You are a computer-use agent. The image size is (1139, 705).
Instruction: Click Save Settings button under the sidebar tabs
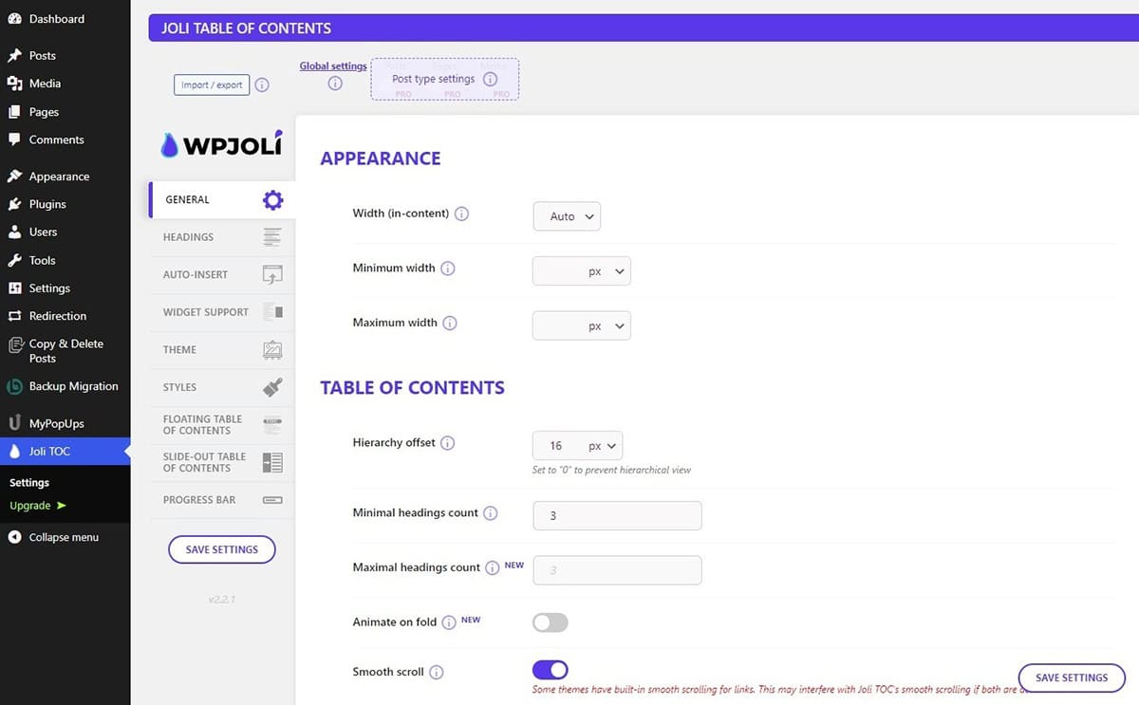(x=222, y=549)
